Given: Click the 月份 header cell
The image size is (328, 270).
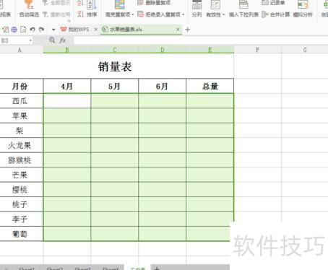Looking at the screenshot, I should click(x=21, y=86).
